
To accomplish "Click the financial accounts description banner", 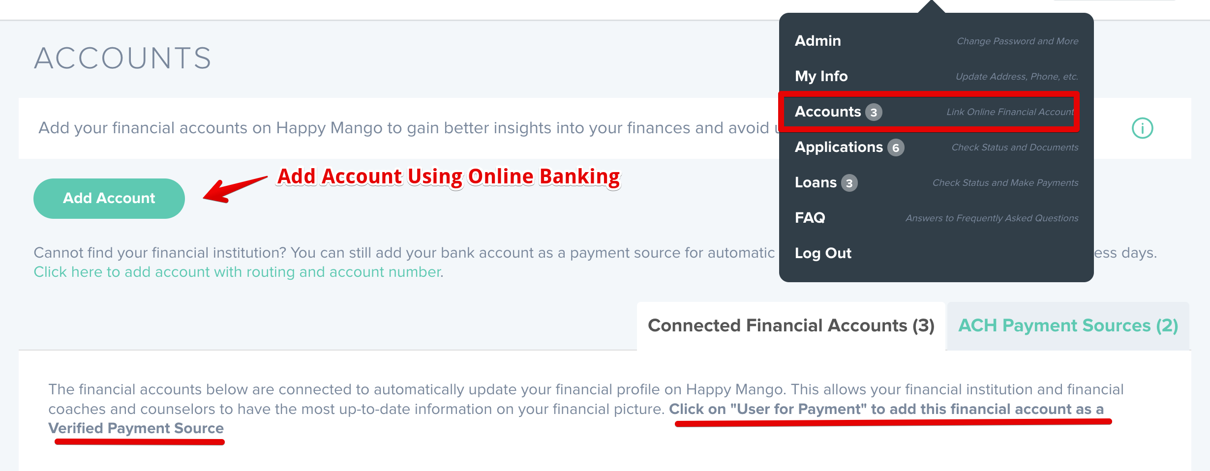I will point(393,127).
